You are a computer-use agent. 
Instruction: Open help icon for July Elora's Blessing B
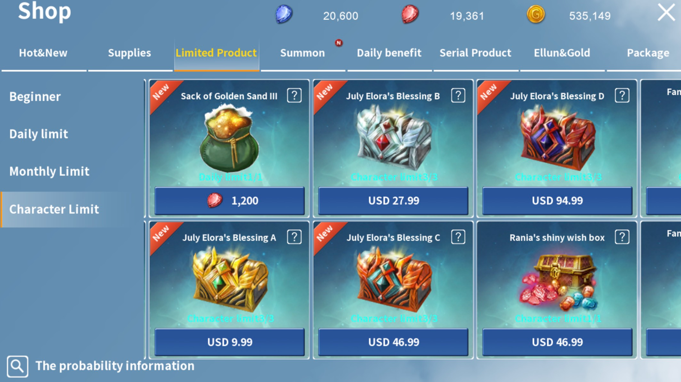coord(458,96)
